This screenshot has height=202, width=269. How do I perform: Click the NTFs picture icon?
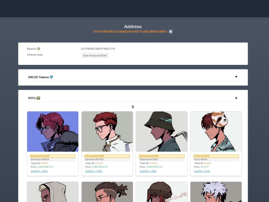(38, 98)
